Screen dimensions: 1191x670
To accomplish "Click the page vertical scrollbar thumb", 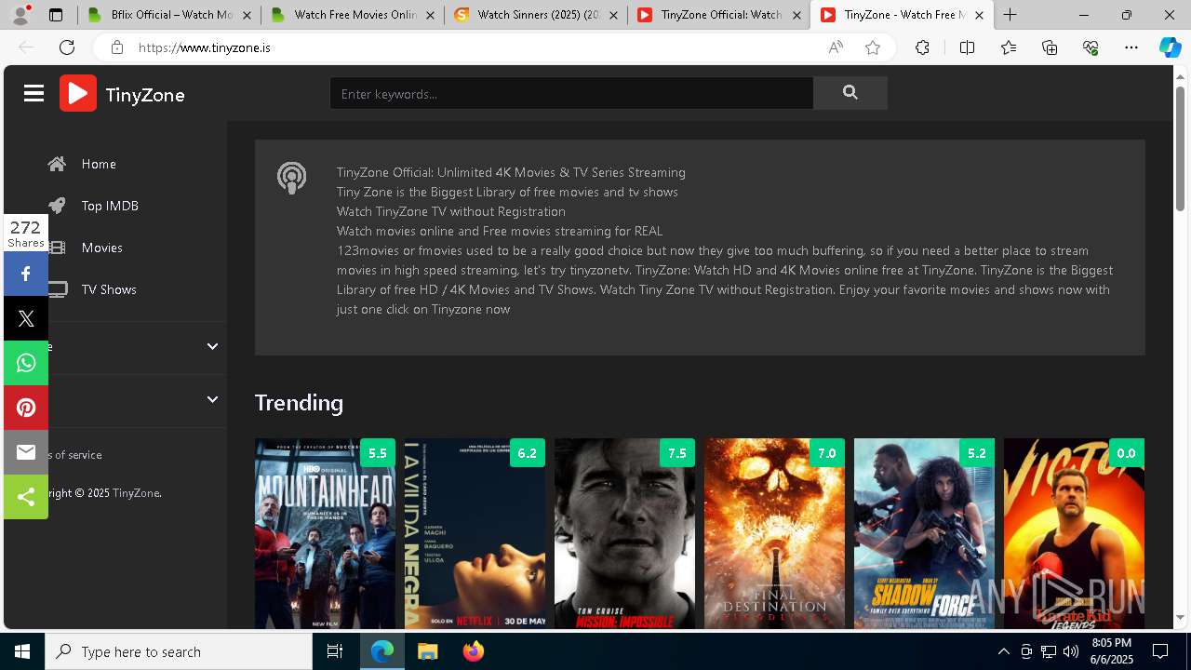I will tap(1180, 149).
